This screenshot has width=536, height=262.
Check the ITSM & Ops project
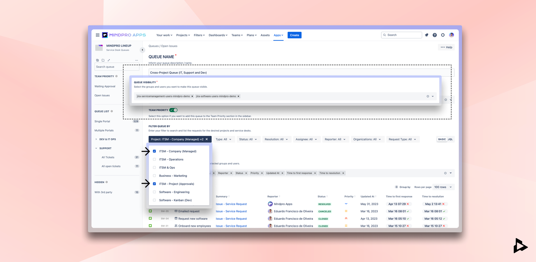pyautogui.click(x=154, y=167)
